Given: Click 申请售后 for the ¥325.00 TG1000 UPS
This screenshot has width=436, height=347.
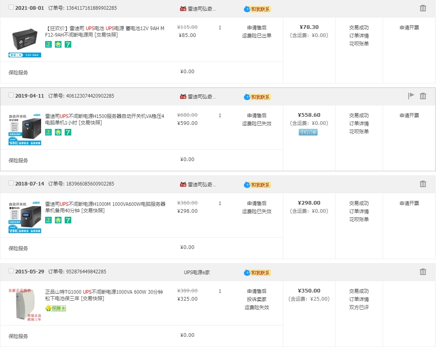Looking at the screenshot, I should 256,291.
